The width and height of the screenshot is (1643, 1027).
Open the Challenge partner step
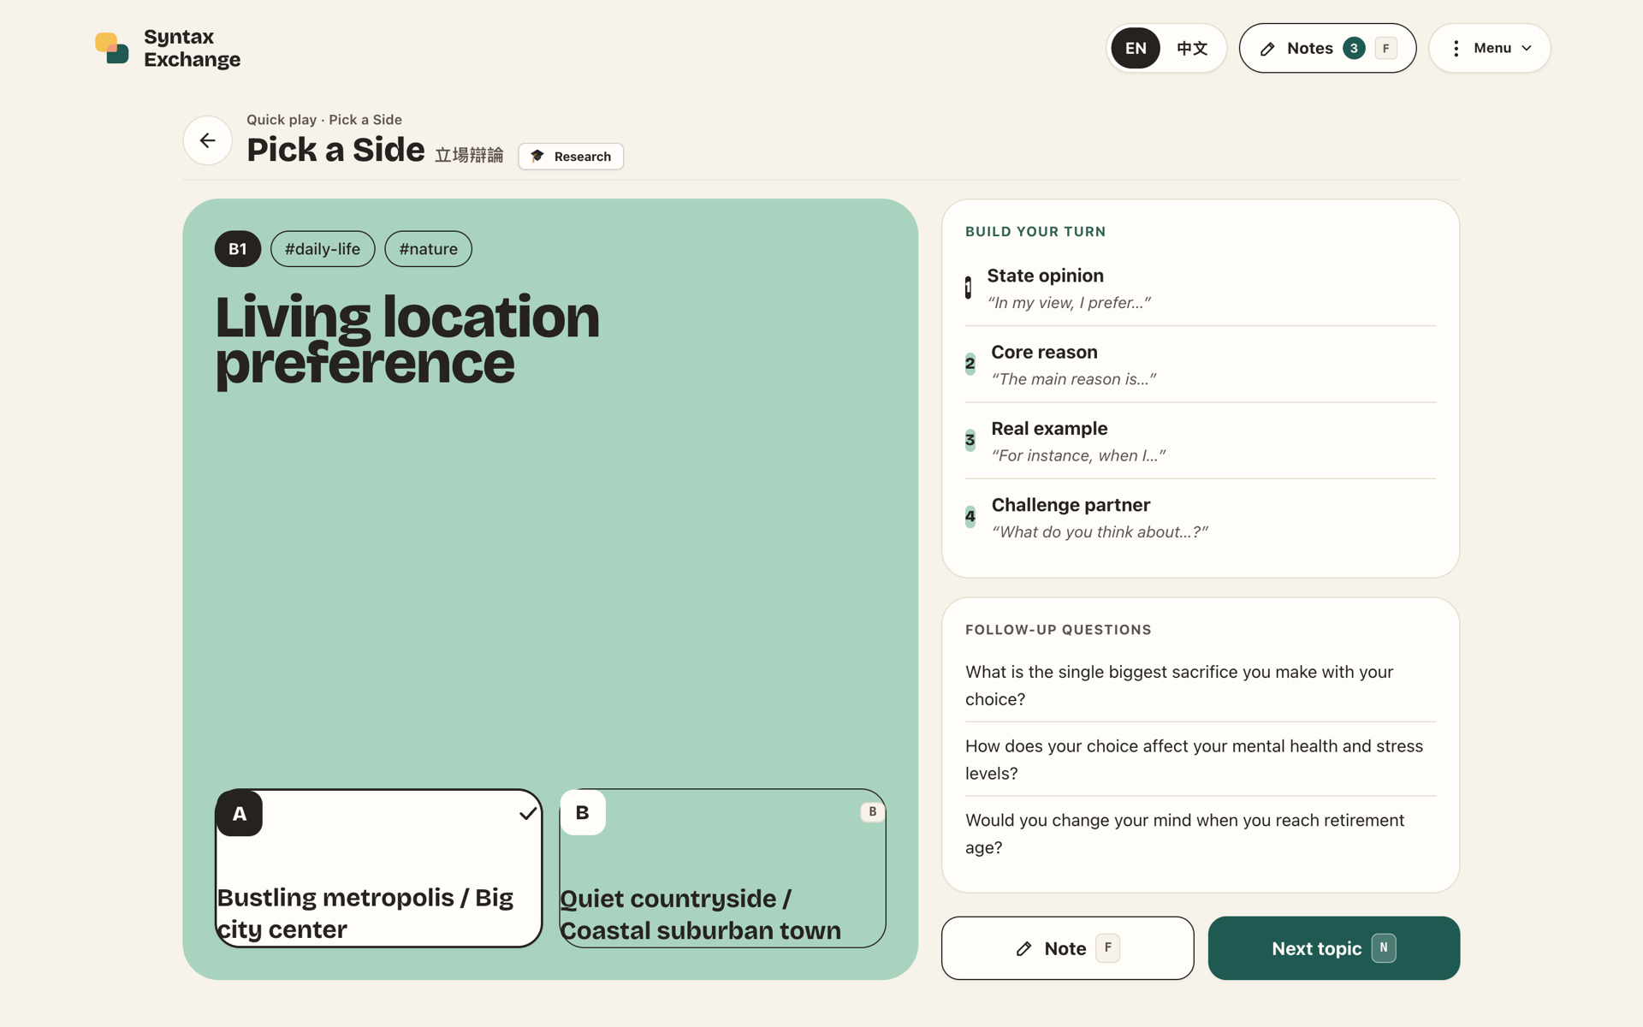1201,518
